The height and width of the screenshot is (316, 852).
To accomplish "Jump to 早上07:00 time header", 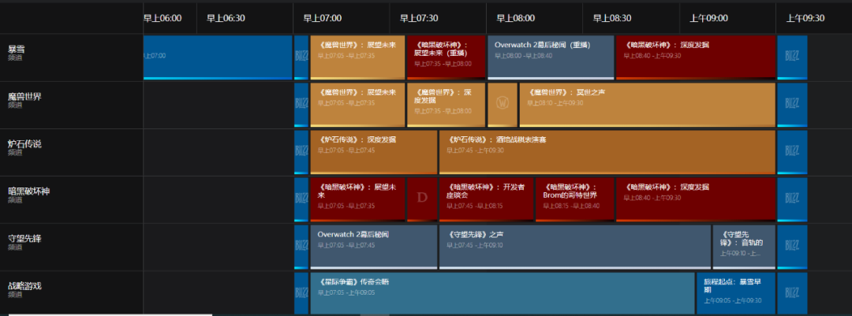I will pos(322,18).
